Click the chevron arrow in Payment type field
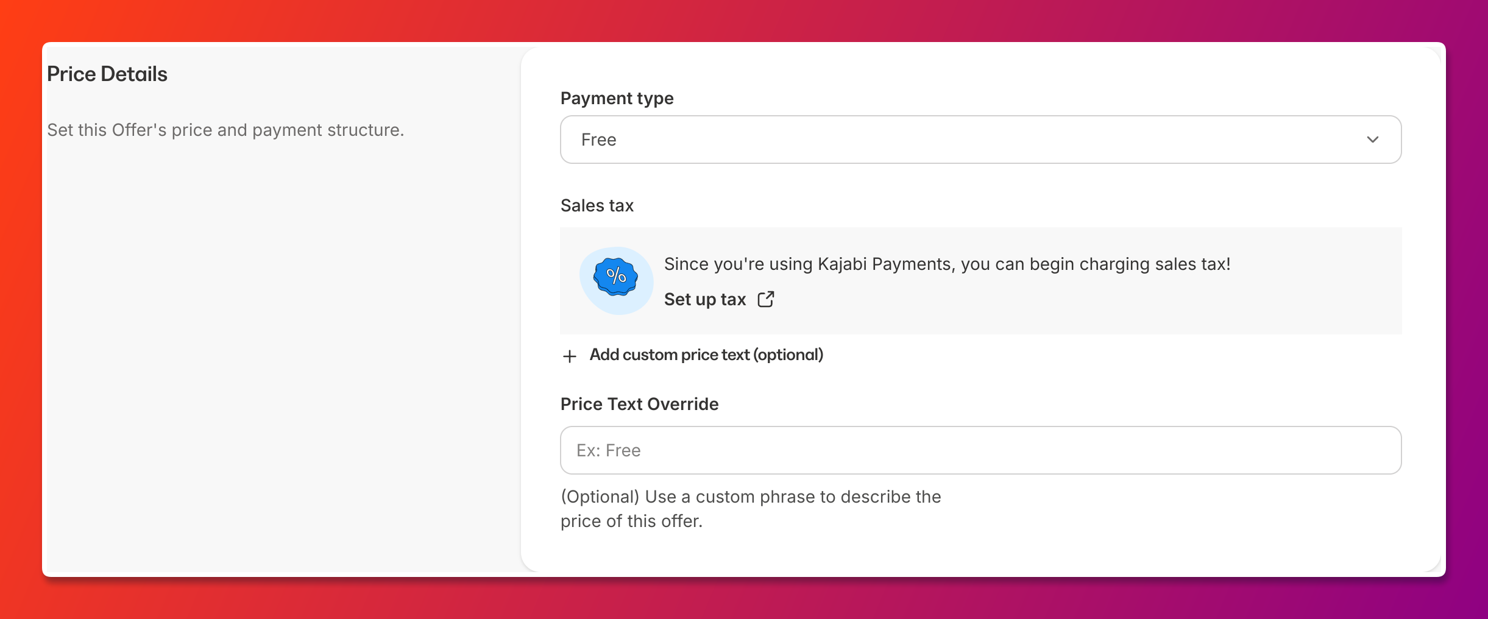Screen dimensions: 1488x619 [1373, 140]
